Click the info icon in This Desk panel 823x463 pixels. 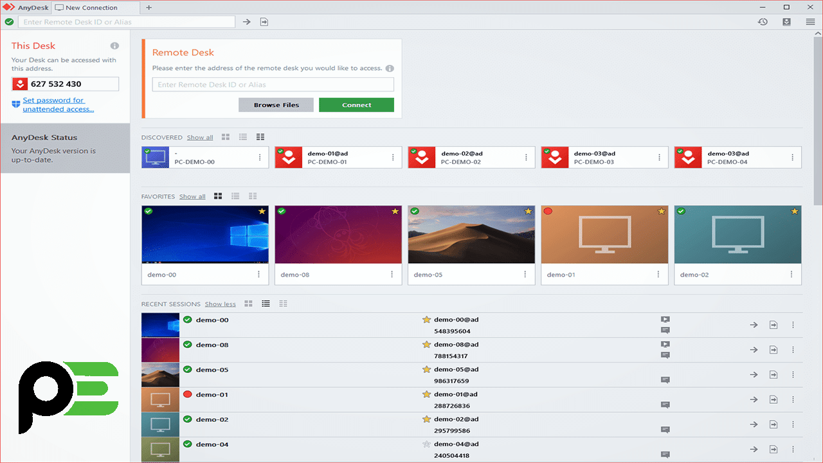coord(114,46)
